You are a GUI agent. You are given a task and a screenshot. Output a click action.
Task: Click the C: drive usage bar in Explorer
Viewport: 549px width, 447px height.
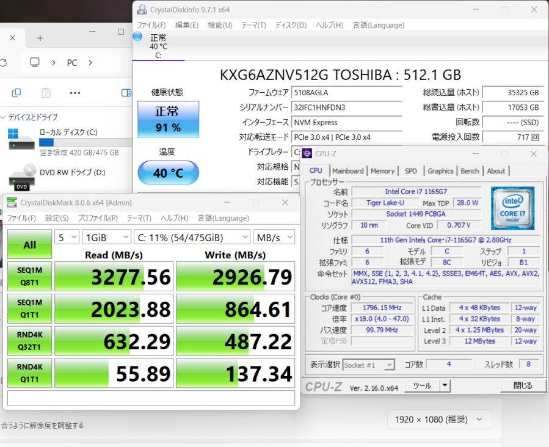click(x=85, y=142)
